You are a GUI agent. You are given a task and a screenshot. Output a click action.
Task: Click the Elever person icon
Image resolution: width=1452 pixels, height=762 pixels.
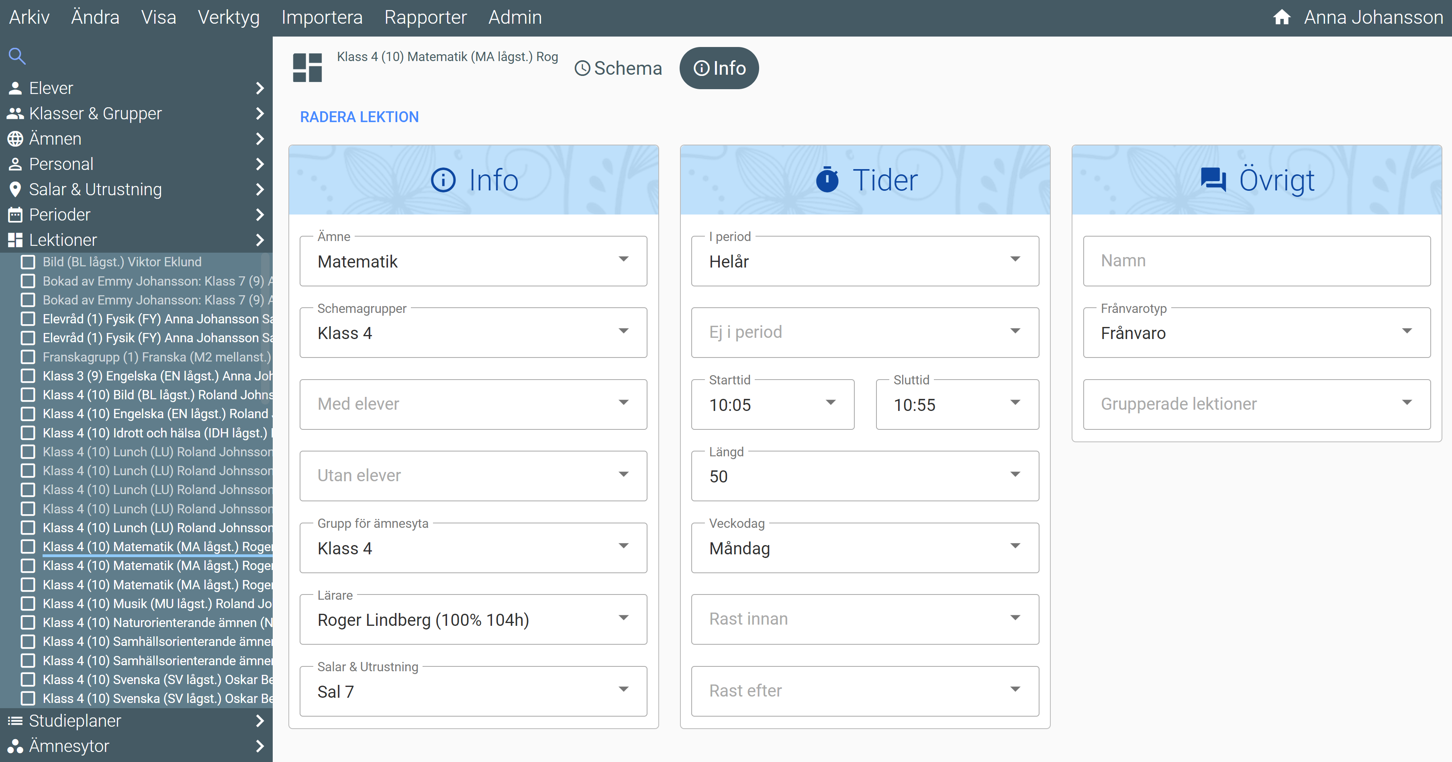[x=15, y=88]
